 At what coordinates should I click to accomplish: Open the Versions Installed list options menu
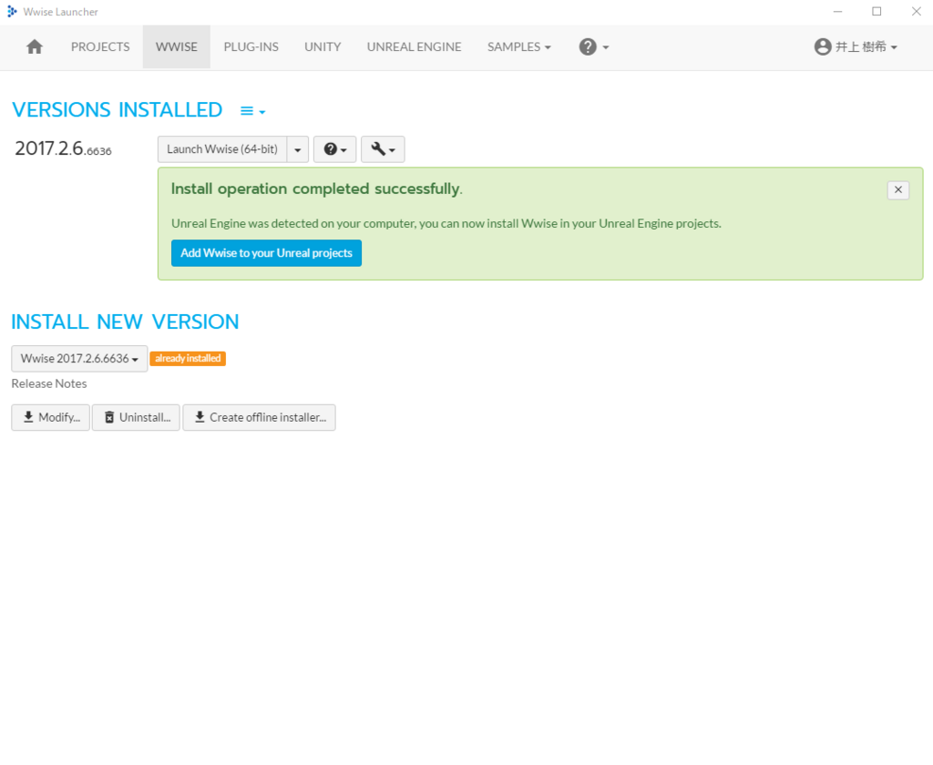(252, 111)
